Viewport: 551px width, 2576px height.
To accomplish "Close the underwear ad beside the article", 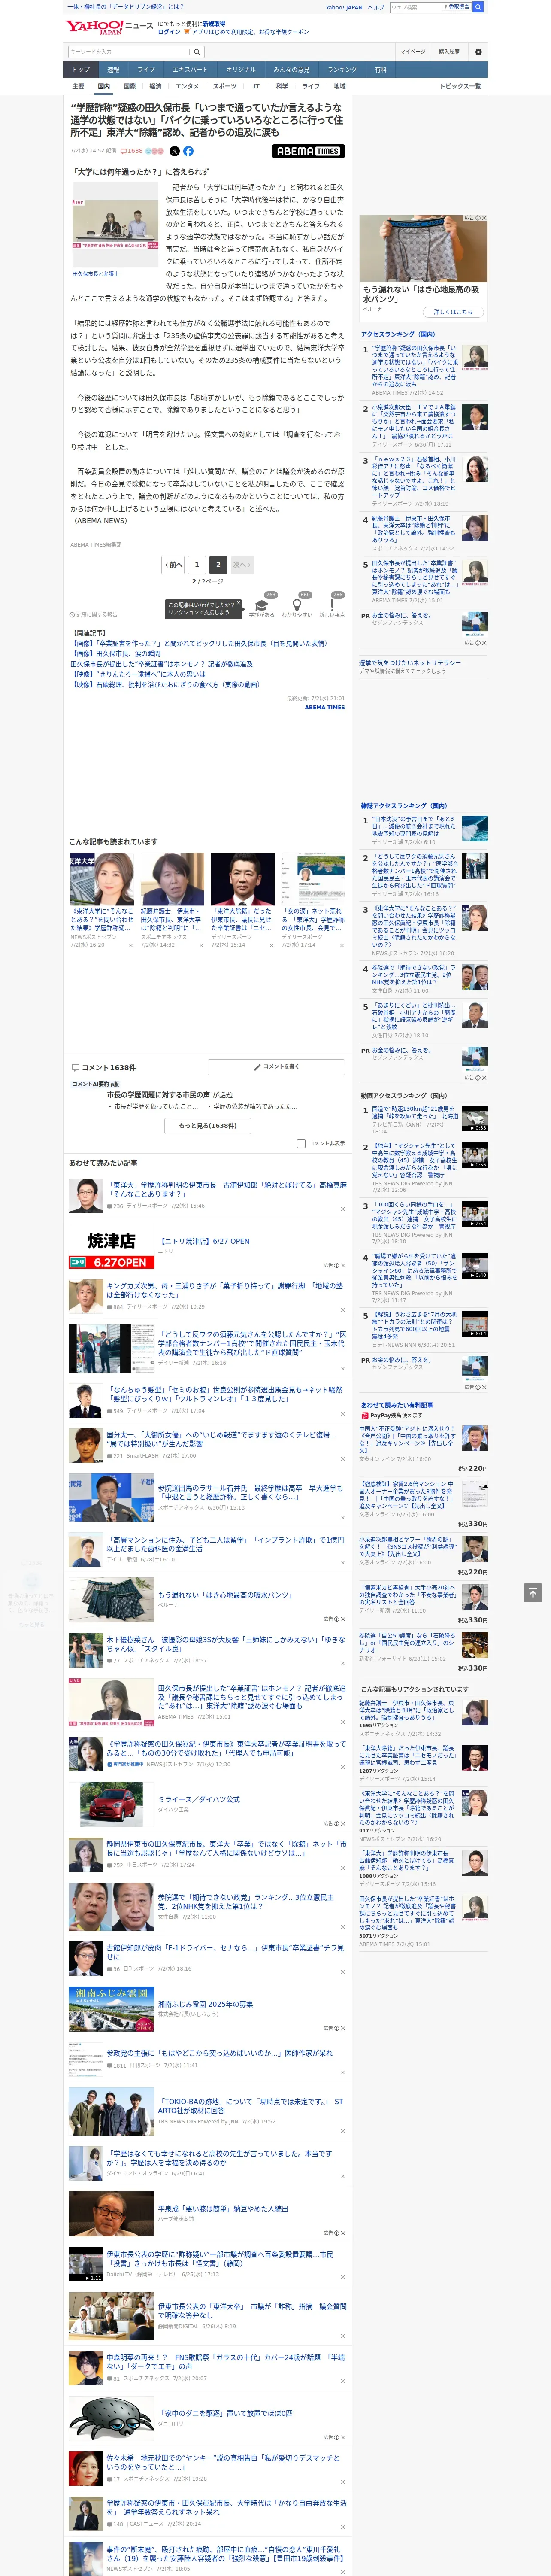I will pyautogui.click(x=483, y=218).
